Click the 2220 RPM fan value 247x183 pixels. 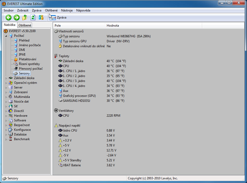coord(113,116)
